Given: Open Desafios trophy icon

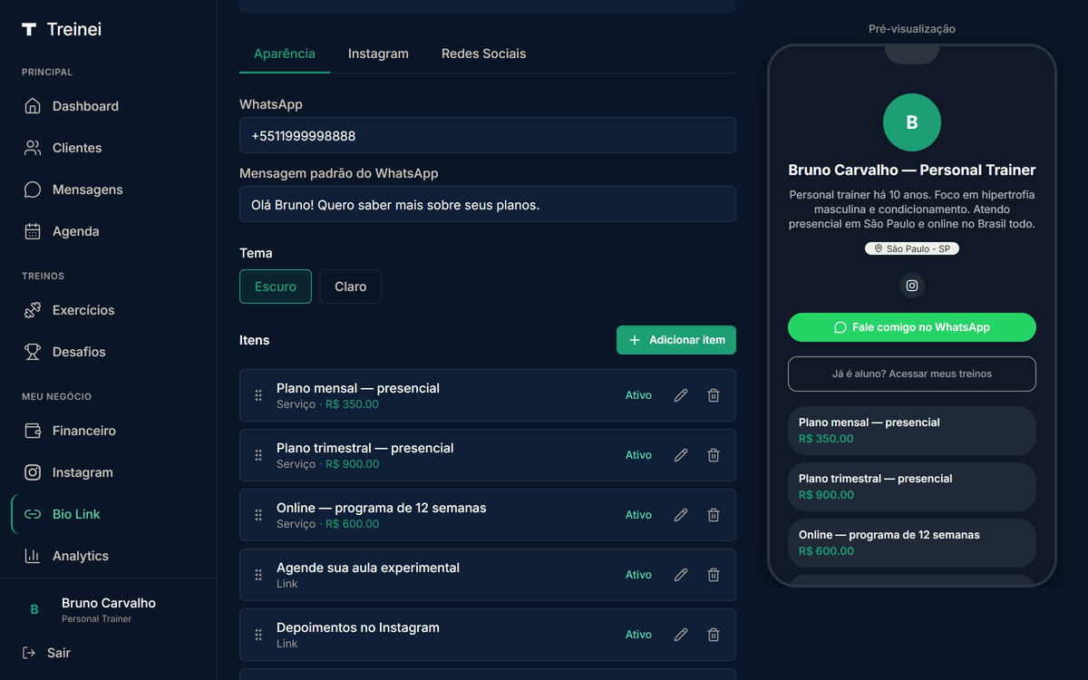Looking at the screenshot, I should (x=33, y=352).
